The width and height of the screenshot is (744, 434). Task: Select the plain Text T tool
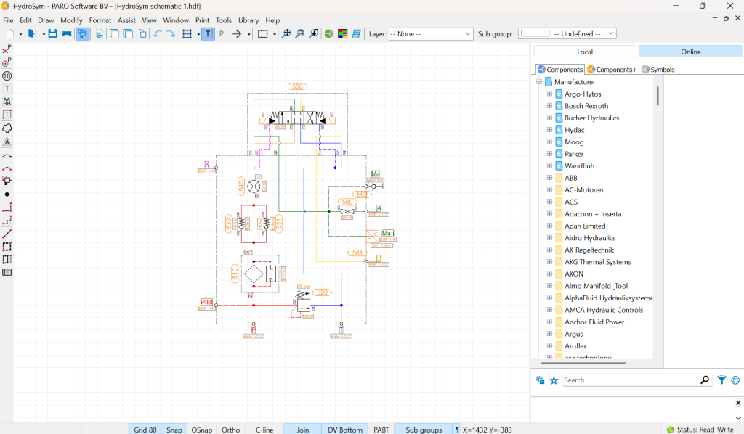7,89
